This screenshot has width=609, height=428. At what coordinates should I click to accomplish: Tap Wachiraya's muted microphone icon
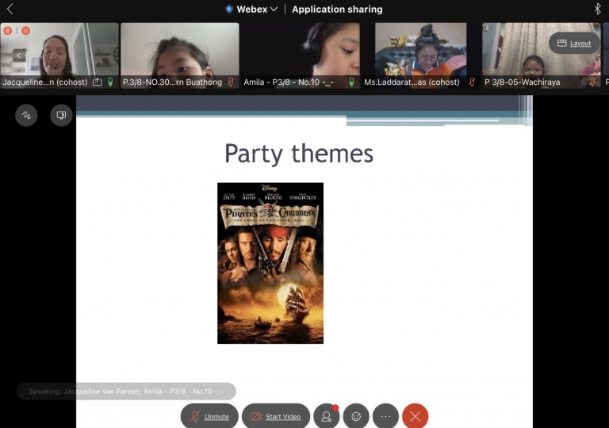point(592,82)
